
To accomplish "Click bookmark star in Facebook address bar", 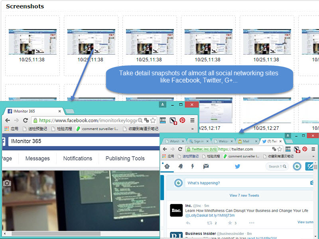I will pos(153,120).
